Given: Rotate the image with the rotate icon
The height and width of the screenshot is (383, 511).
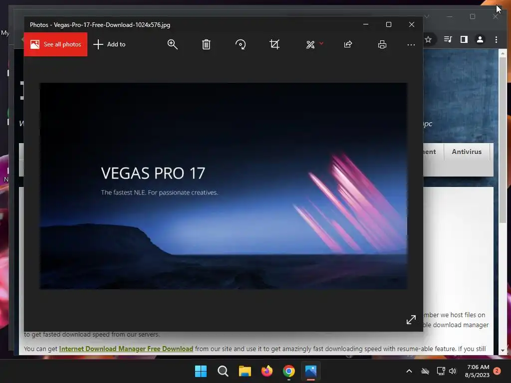Looking at the screenshot, I should point(241,44).
